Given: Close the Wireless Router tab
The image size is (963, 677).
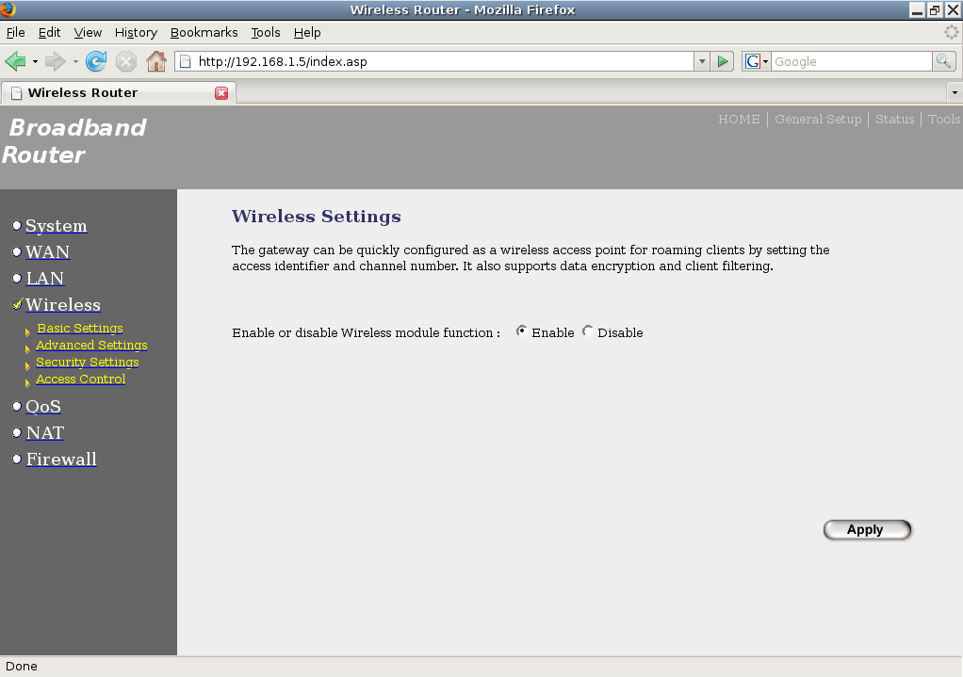Looking at the screenshot, I should (221, 92).
